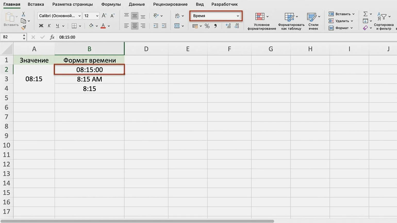Expand the AutoSum dropdown arrow
This screenshot has height=223, width=397.
[x=371, y=14]
